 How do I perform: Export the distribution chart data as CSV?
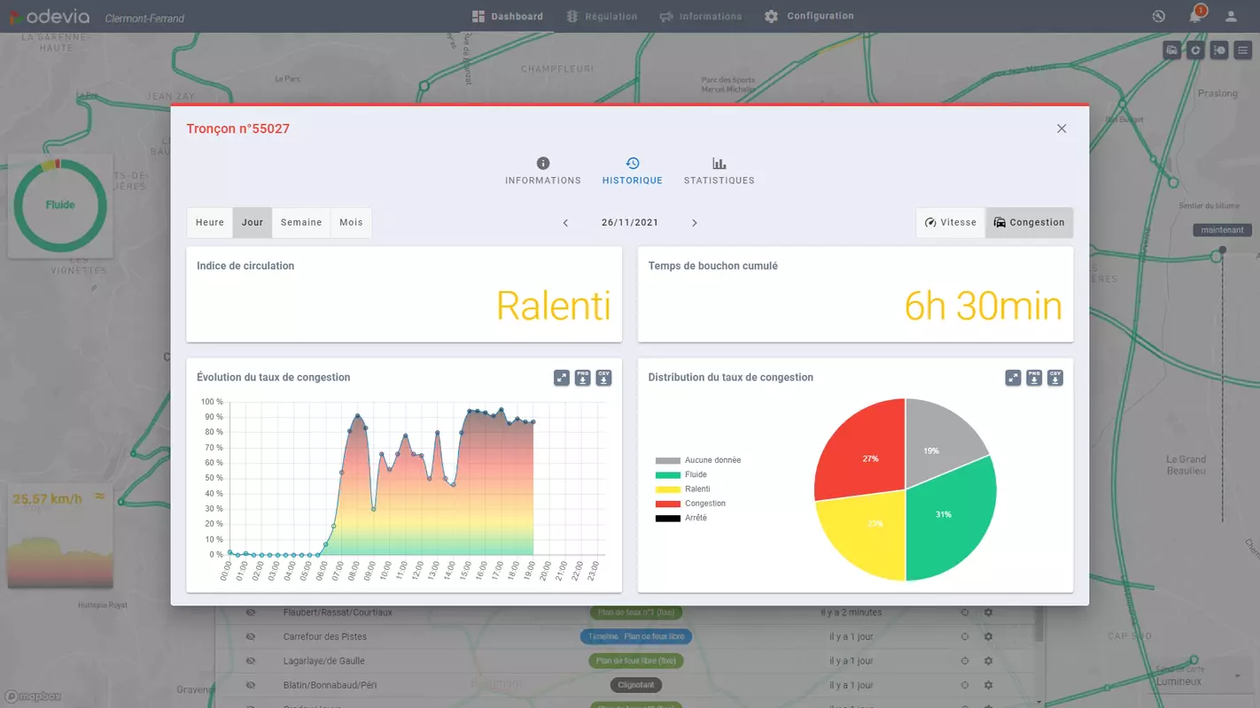click(1055, 378)
